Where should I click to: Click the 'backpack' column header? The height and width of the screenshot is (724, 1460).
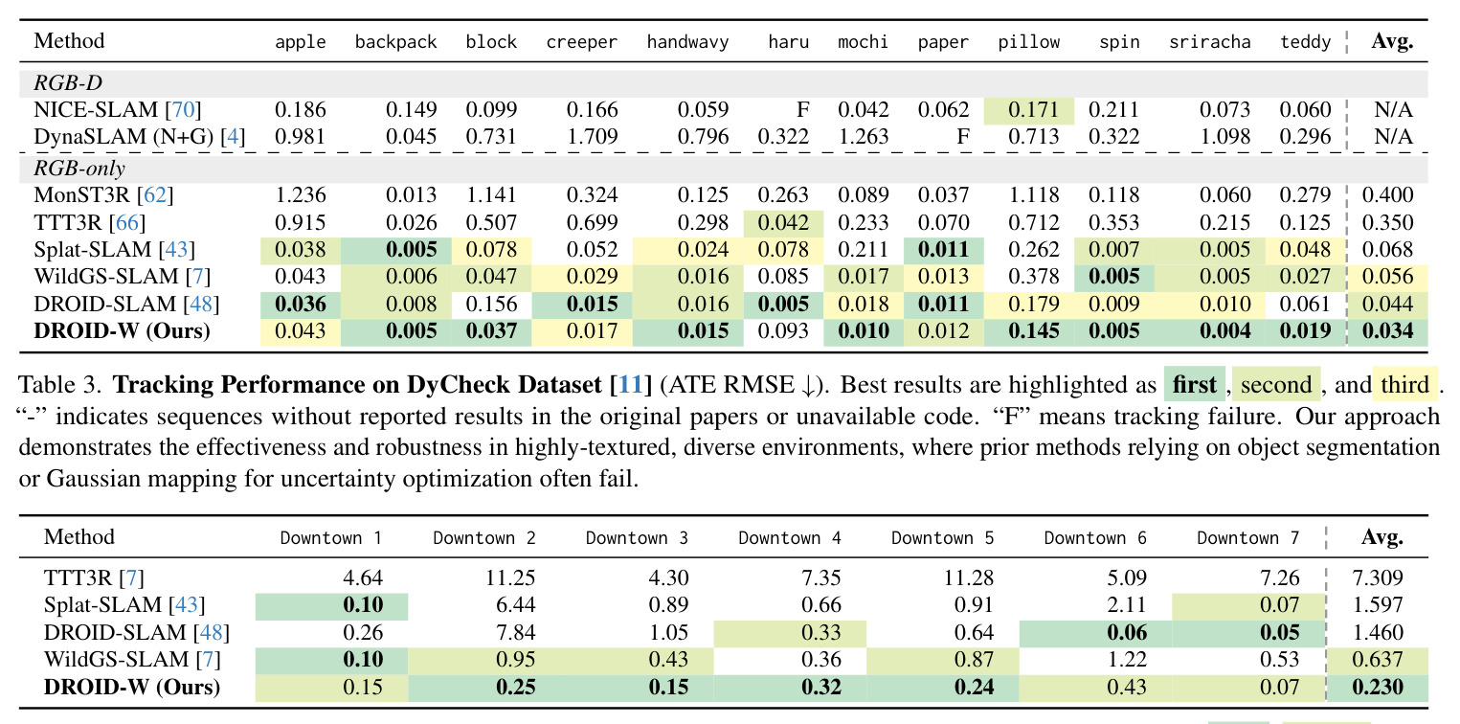[x=395, y=42]
